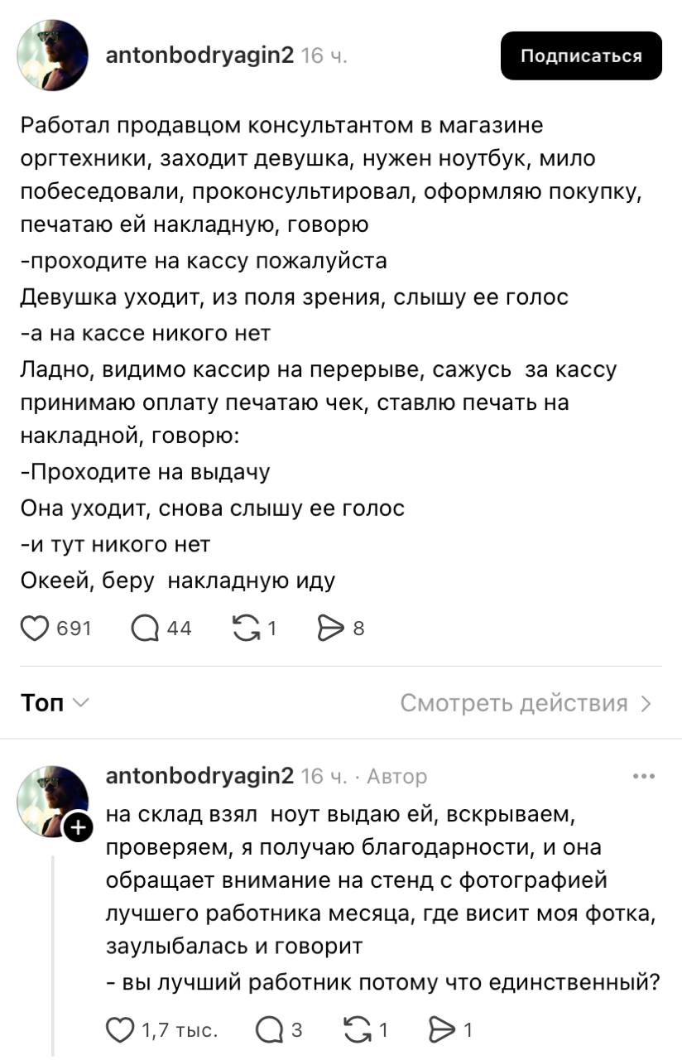
Task: Open comments on the main post
Action: coord(146,629)
